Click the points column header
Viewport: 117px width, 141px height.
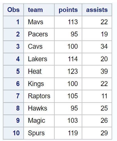tap(68, 10)
